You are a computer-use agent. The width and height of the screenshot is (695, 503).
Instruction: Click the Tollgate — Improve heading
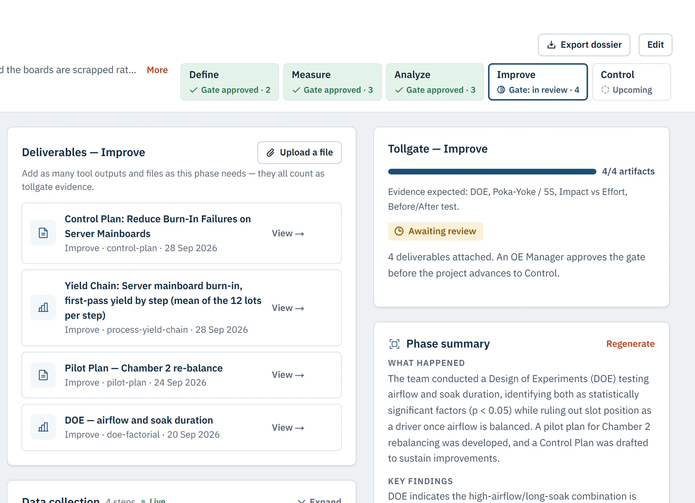click(437, 149)
